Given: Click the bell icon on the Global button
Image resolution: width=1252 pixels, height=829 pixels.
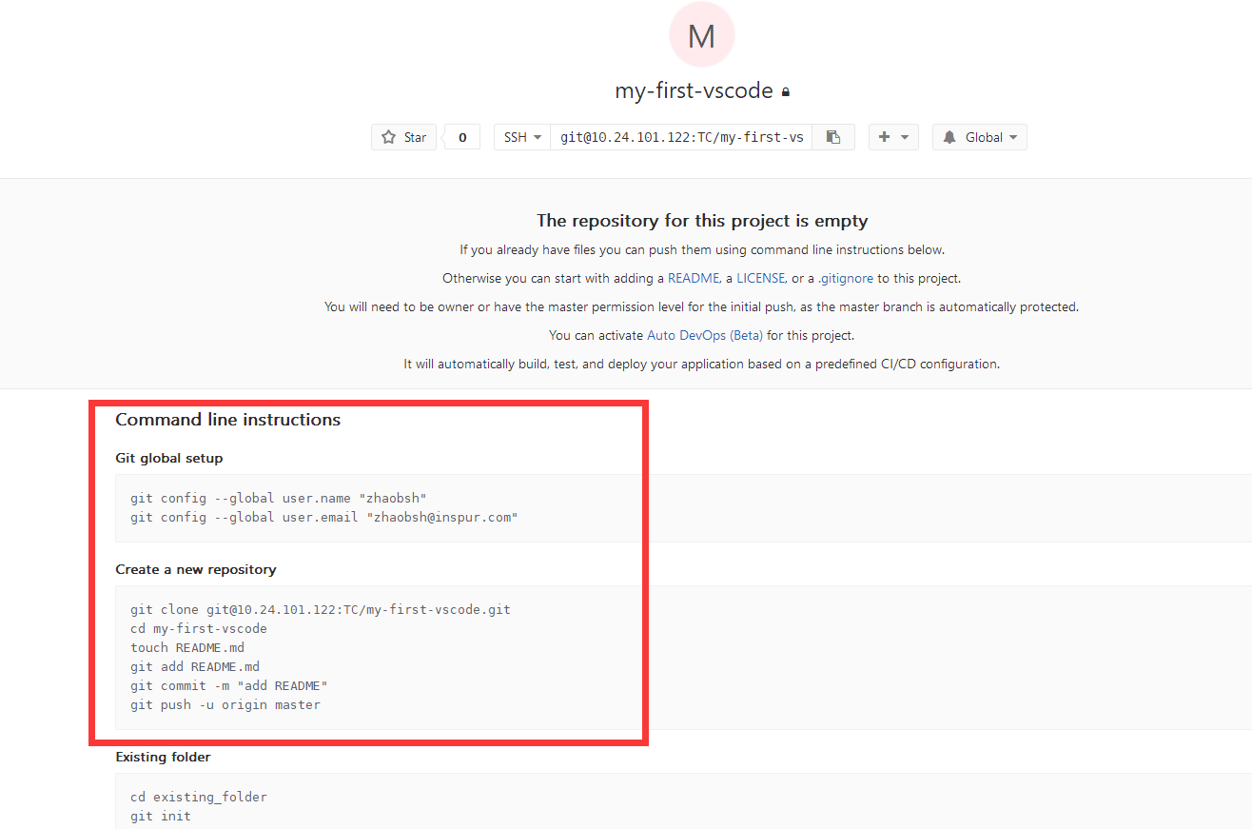Looking at the screenshot, I should (949, 136).
